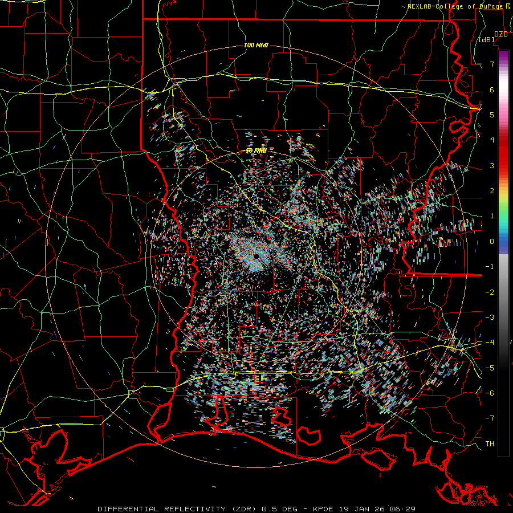Click the -7 tick label on color scale
Image resolution: width=513 pixels, height=513 pixels.
point(490,418)
